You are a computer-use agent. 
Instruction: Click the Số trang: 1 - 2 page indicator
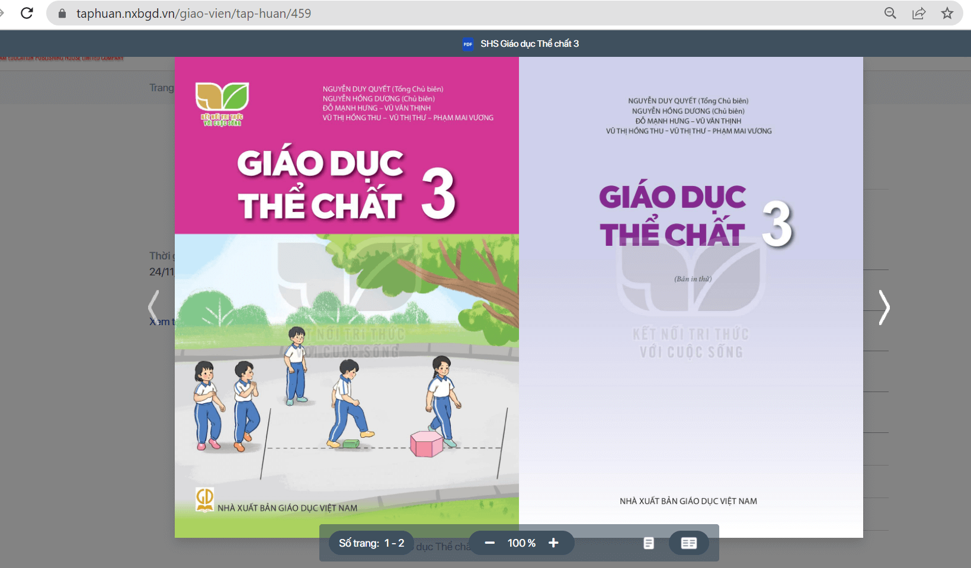pyautogui.click(x=371, y=543)
